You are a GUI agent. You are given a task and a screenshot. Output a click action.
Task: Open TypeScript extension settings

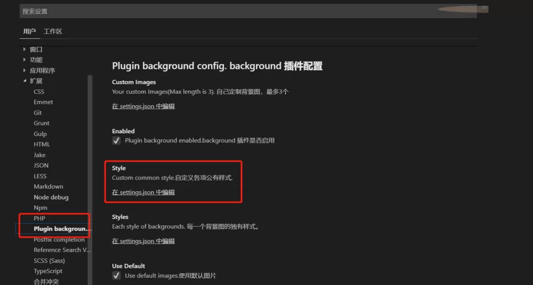48,271
